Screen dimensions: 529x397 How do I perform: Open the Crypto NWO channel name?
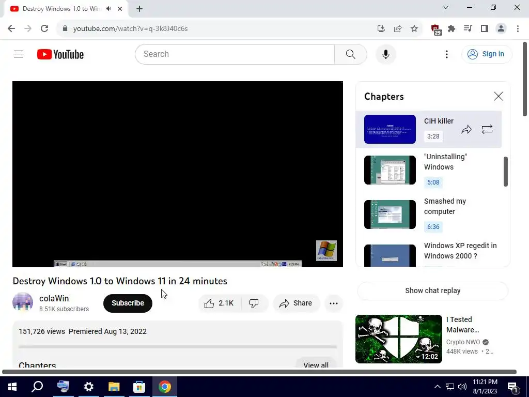tap(463, 342)
